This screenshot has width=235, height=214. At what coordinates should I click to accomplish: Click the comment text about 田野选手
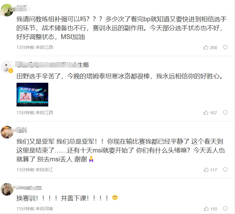[x=120, y=76]
